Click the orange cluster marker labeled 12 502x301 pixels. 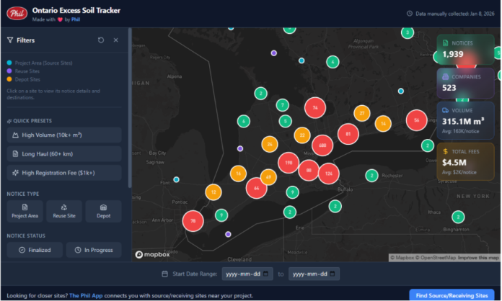point(213,192)
